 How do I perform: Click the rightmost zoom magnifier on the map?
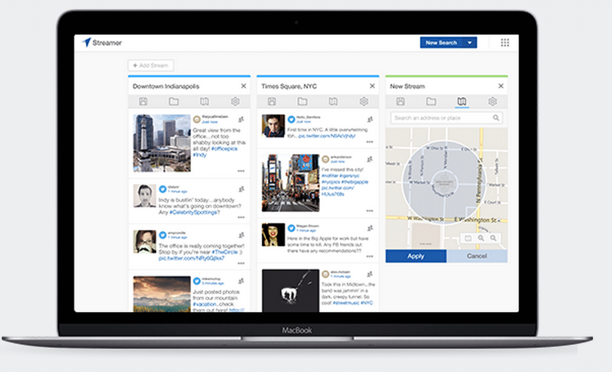click(493, 238)
